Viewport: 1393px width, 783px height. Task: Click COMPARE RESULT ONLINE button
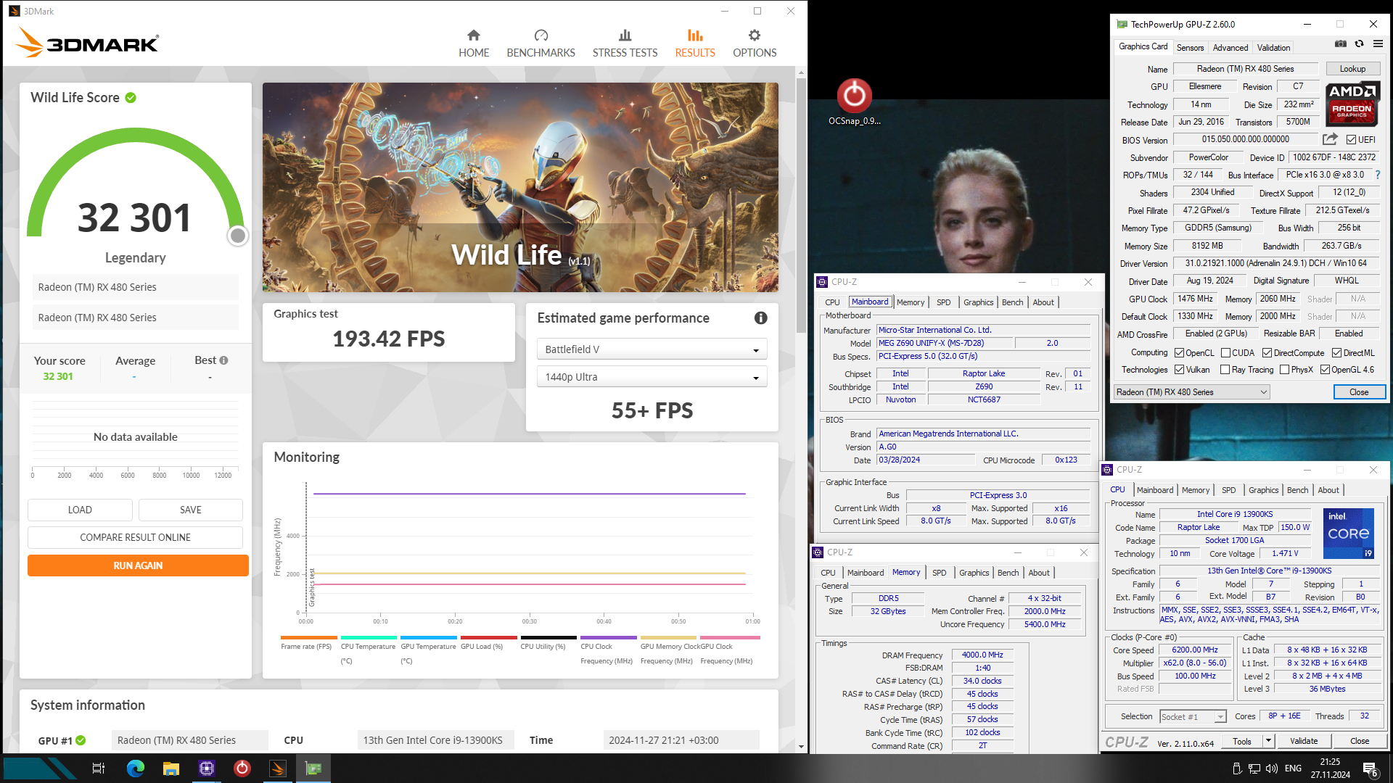135,537
